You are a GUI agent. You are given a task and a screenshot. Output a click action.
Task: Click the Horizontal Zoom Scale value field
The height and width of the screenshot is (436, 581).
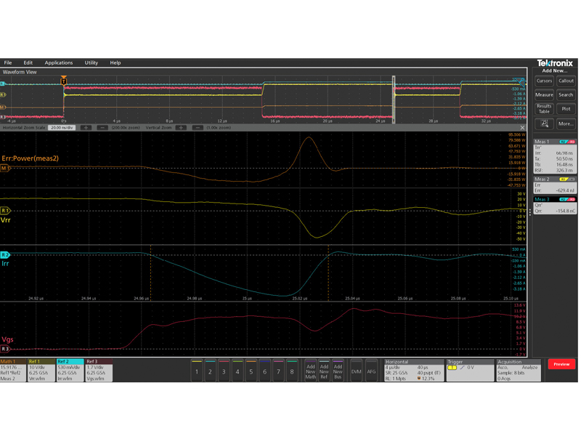pos(62,128)
